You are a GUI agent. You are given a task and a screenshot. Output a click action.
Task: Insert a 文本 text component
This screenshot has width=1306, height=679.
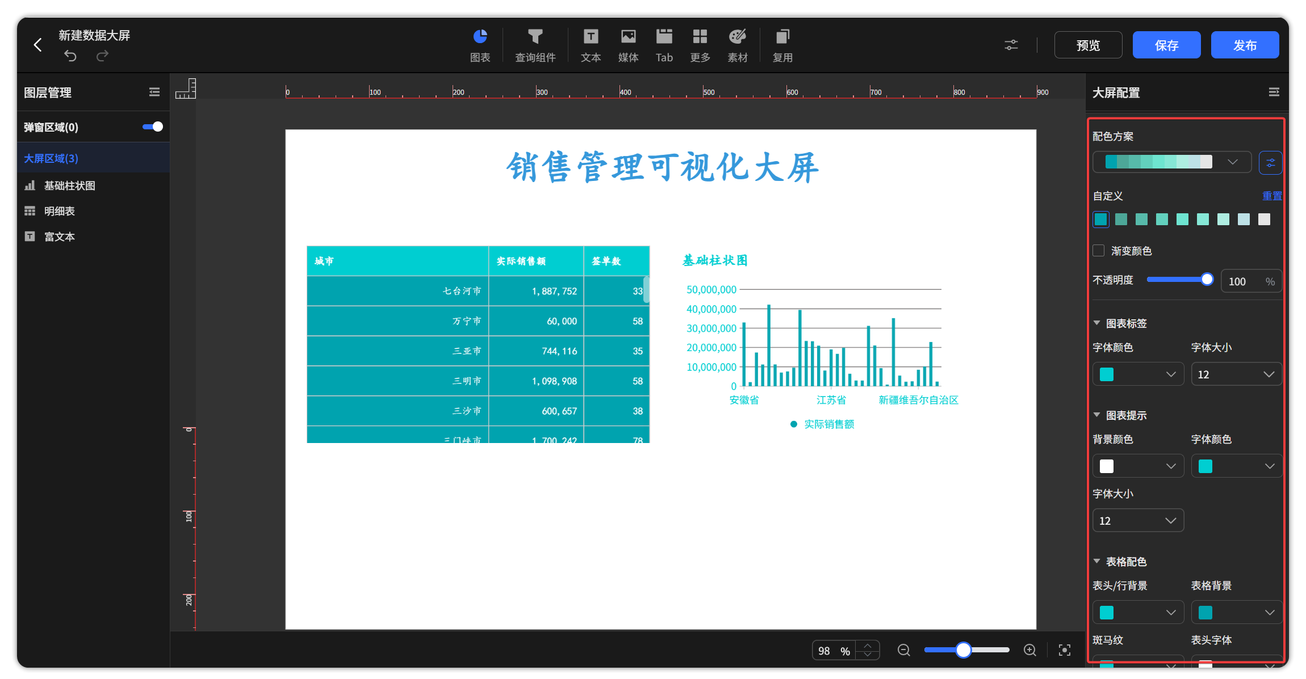(x=591, y=45)
